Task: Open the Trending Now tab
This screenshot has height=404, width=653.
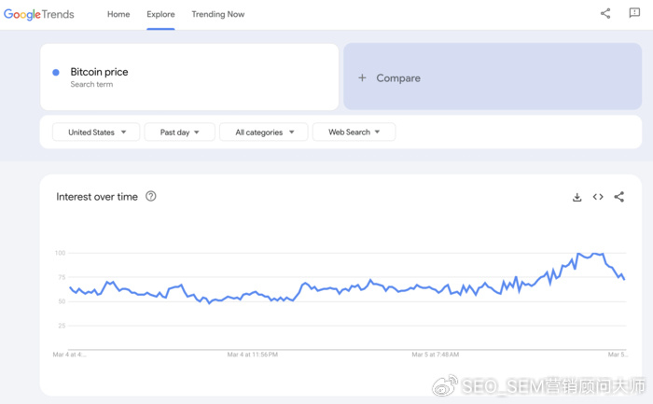Action: click(x=217, y=14)
